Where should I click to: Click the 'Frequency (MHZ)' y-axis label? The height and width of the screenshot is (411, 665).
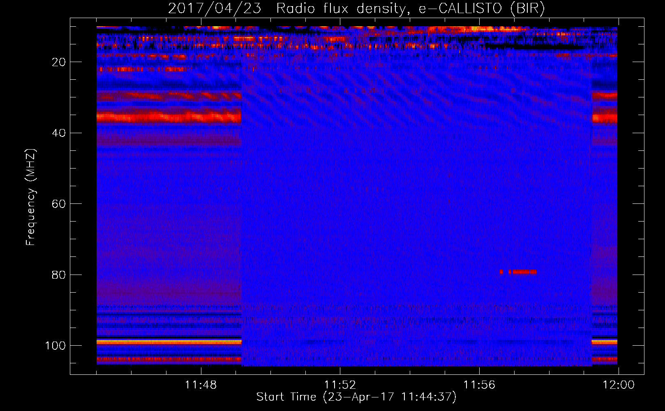pos(31,197)
